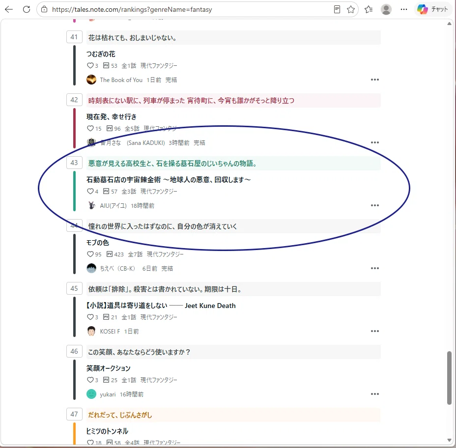Click author name The Book of You

(121, 80)
